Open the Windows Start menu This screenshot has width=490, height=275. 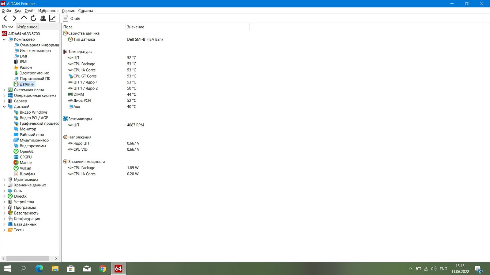tap(7, 269)
